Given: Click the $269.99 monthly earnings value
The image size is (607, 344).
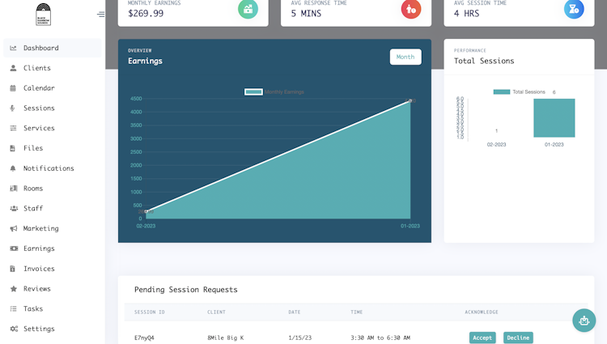Looking at the screenshot, I should click(x=146, y=14).
